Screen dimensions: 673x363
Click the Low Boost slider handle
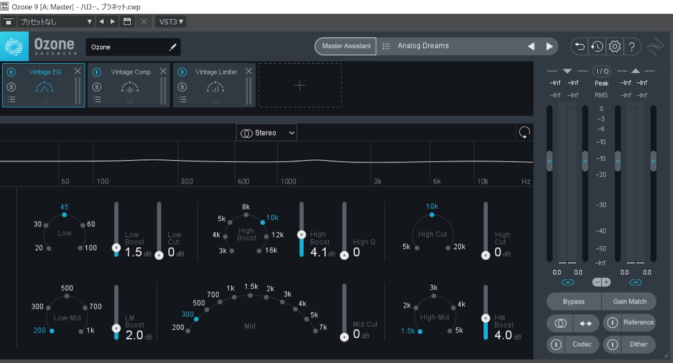point(116,248)
